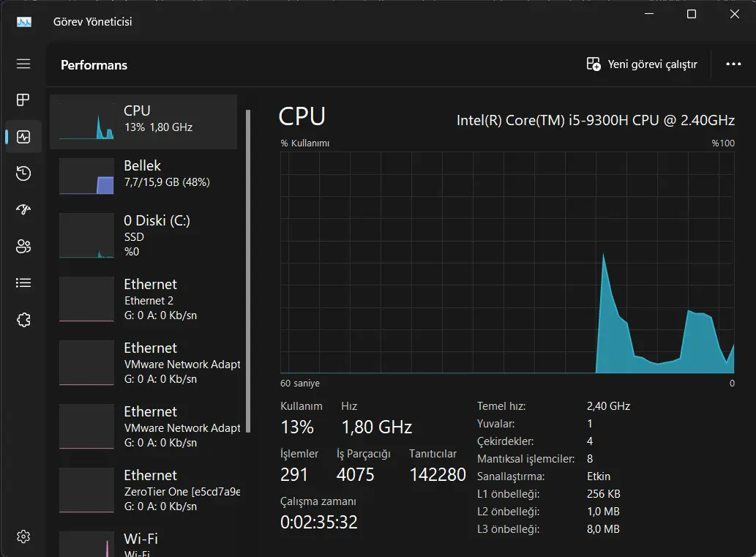Image resolution: width=756 pixels, height=557 pixels.
Task: Click the resource list scrollbar
Action: click(248, 271)
